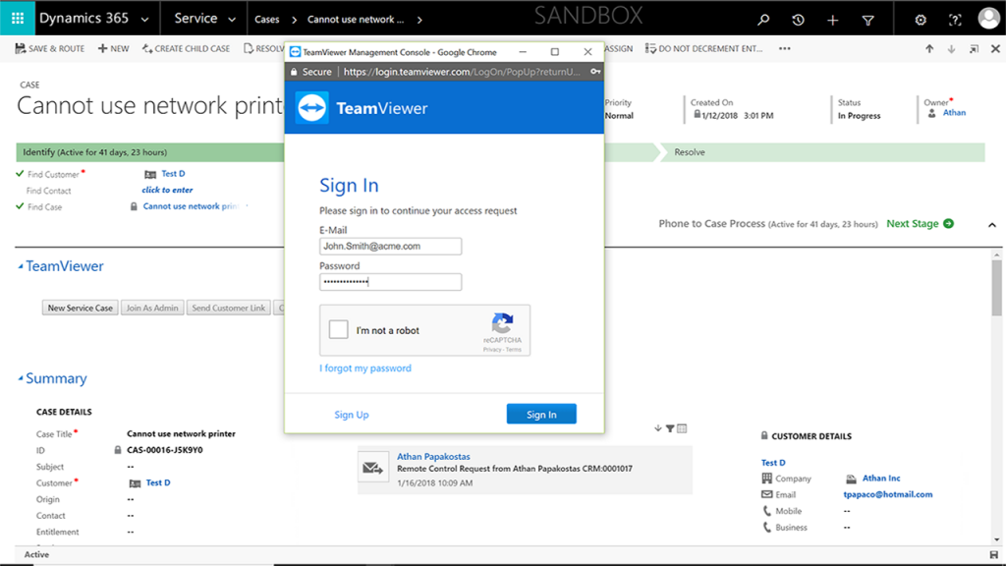Collapse the Summary section
Image resolution: width=1006 pixels, height=566 pixels.
click(54, 378)
